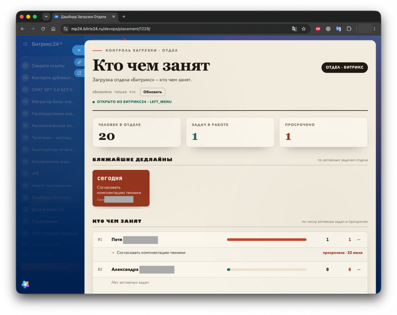This screenshot has width=397, height=315.
Task: Click the Обновить button
Action: [x=152, y=92]
